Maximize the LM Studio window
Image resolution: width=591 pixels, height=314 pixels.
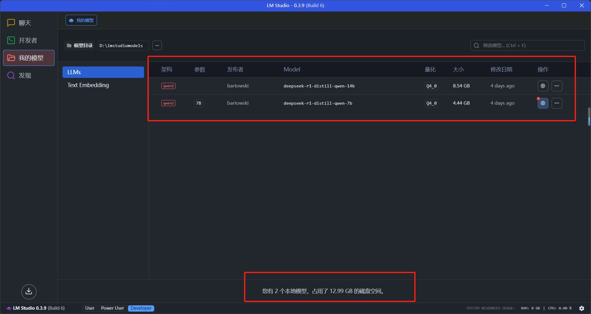564,6
